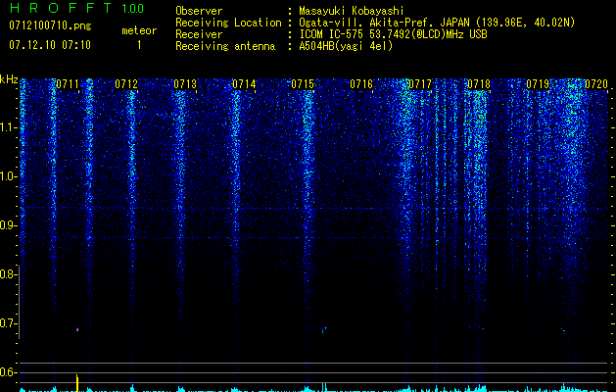This screenshot has height=392, width=616.
Task: Click time marker 0718
Action: 479,84
